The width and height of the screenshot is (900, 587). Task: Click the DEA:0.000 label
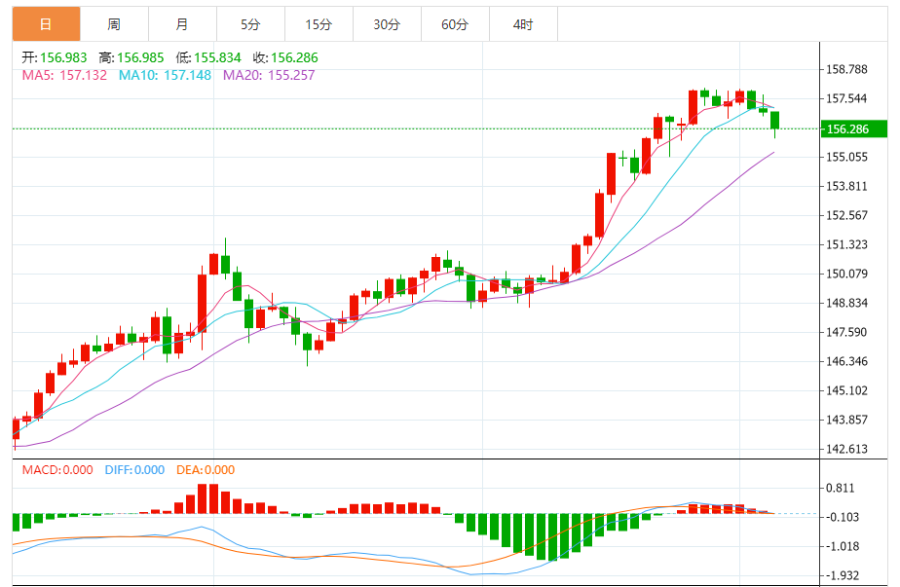(x=206, y=470)
